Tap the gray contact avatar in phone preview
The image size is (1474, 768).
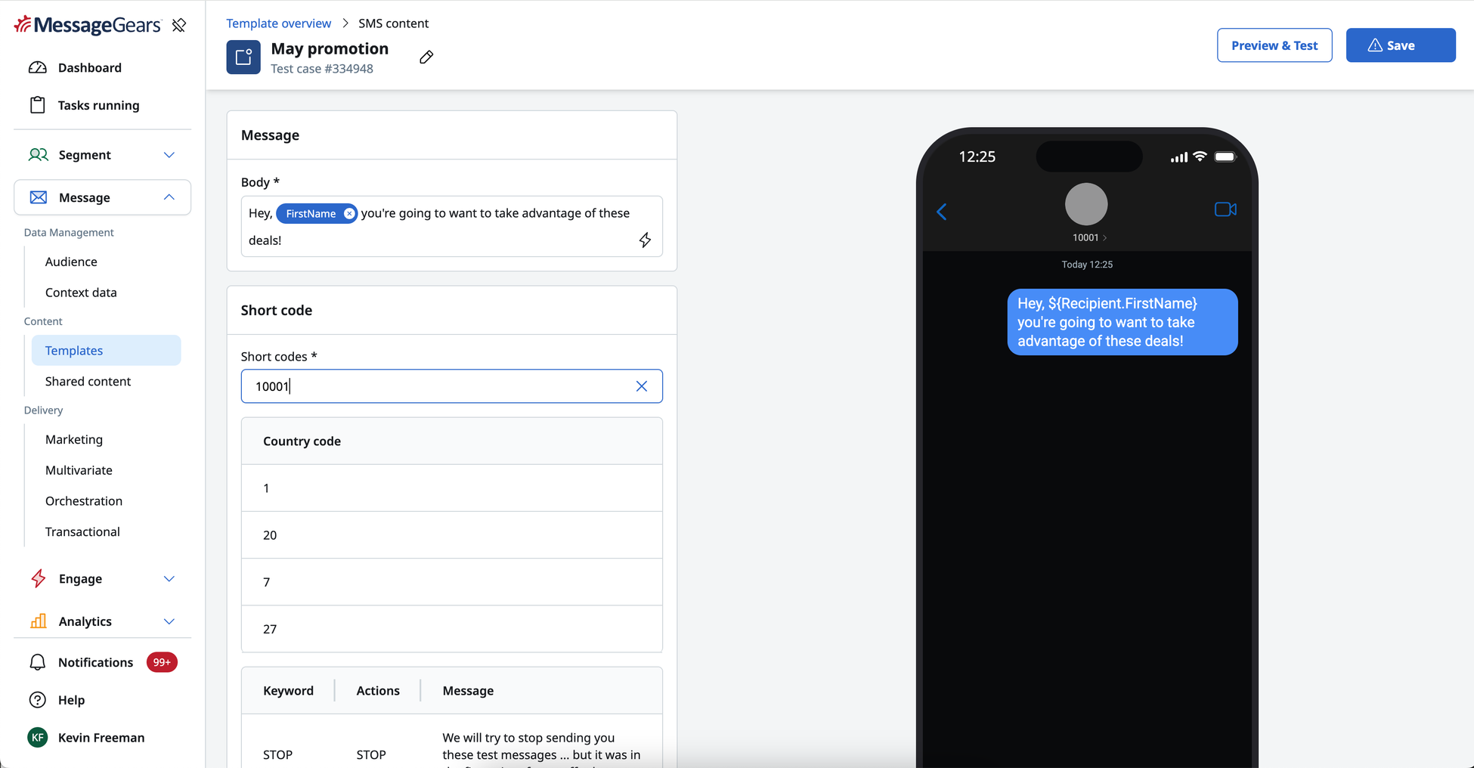pyautogui.click(x=1086, y=204)
